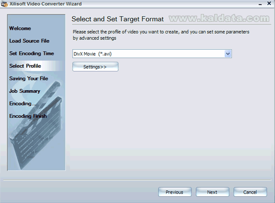Screen dimensions: 275x203
Task: Click the 'Select and Set Target Format' heading
Action: [x=117, y=19]
